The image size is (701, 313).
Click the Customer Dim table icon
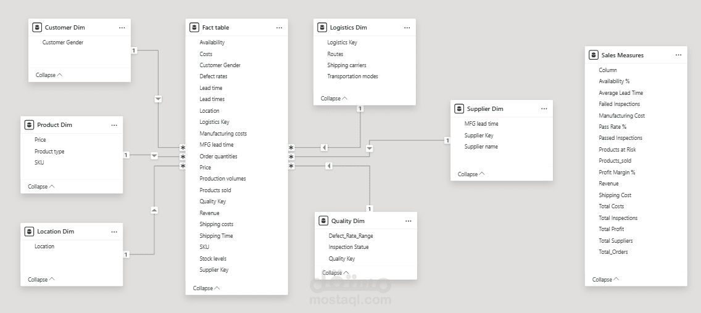[37, 28]
